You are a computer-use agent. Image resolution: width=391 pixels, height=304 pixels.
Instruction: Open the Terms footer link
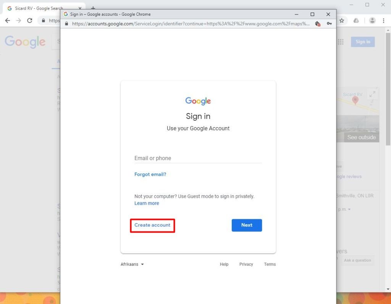click(x=270, y=264)
